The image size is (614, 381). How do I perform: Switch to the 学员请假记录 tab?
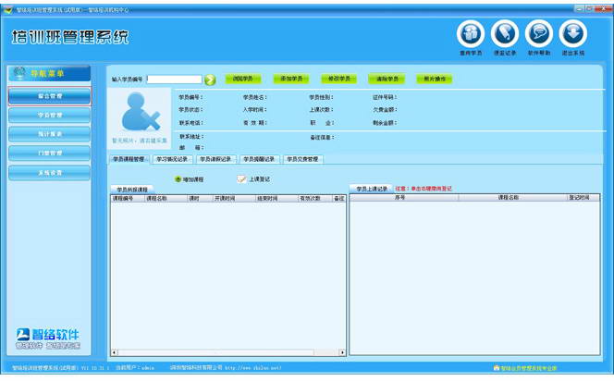(215, 159)
